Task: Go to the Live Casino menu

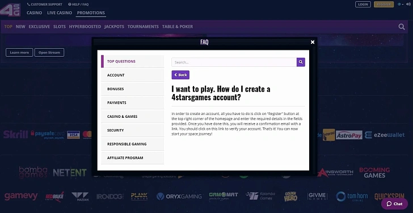Action: [60, 12]
